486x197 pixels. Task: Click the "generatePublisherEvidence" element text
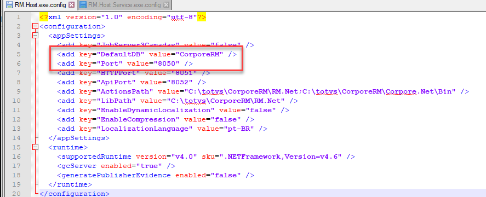116,175
